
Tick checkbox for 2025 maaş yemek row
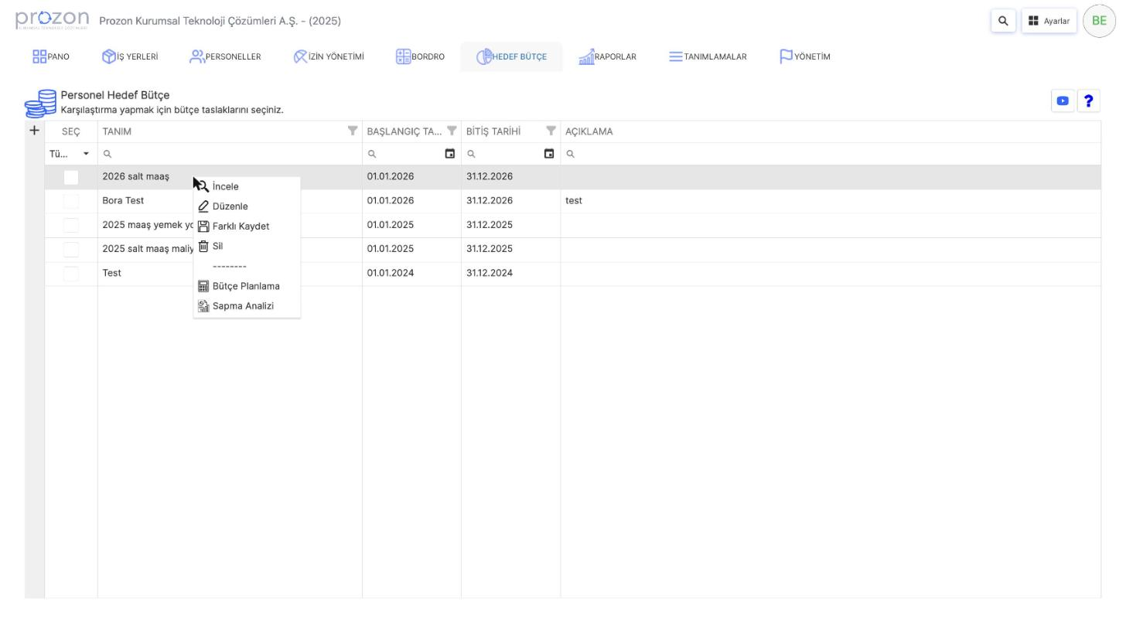pyautogui.click(x=71, y=225)
